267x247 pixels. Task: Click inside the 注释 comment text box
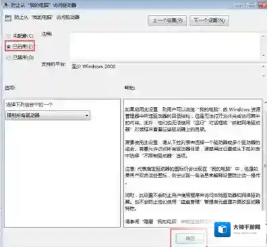(x=166, y=46)
